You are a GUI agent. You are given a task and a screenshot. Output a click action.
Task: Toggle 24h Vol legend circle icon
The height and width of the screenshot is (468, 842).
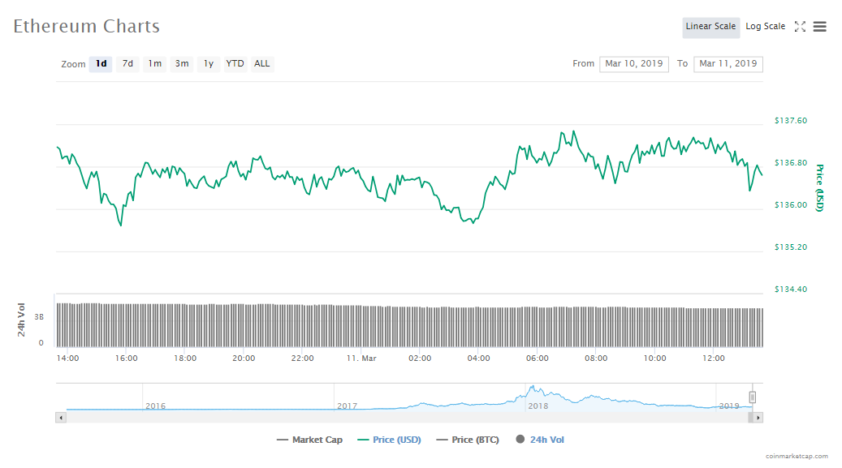coord(519,440)
